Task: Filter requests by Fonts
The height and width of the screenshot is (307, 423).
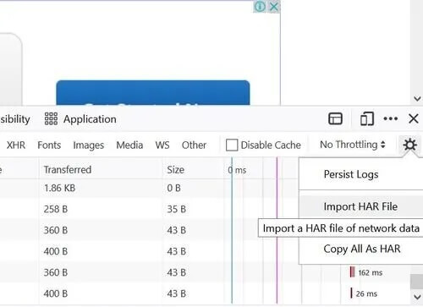Action: [x=49, y=145]
